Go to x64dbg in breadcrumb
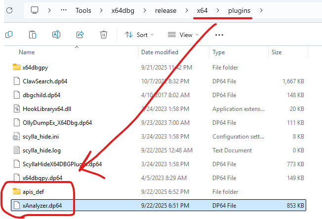 (123, 10)
